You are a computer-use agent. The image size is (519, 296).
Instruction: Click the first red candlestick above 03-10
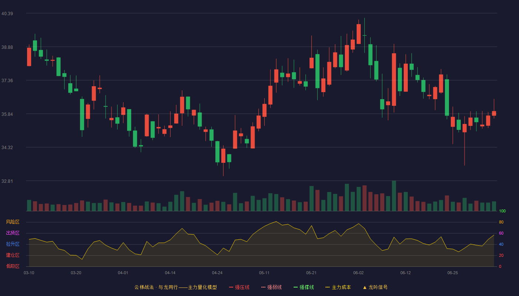tap(29, 57)
